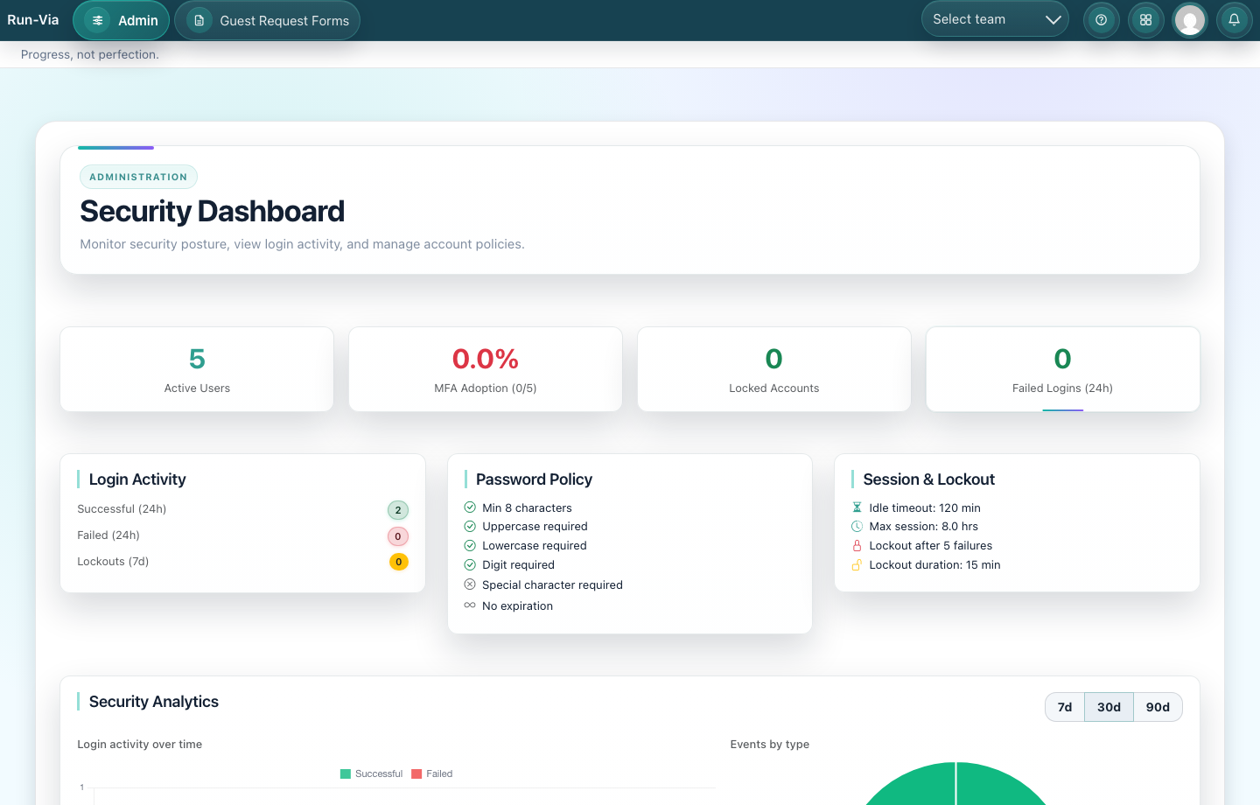Click the Lockout duration: 15 min text
1260x805 pixels.
934,564
